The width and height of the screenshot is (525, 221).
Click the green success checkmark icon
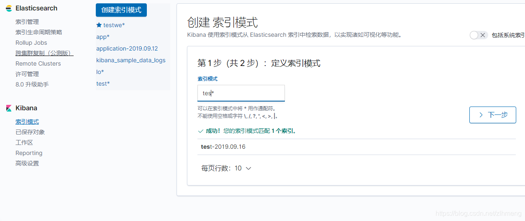coord(201,131)
